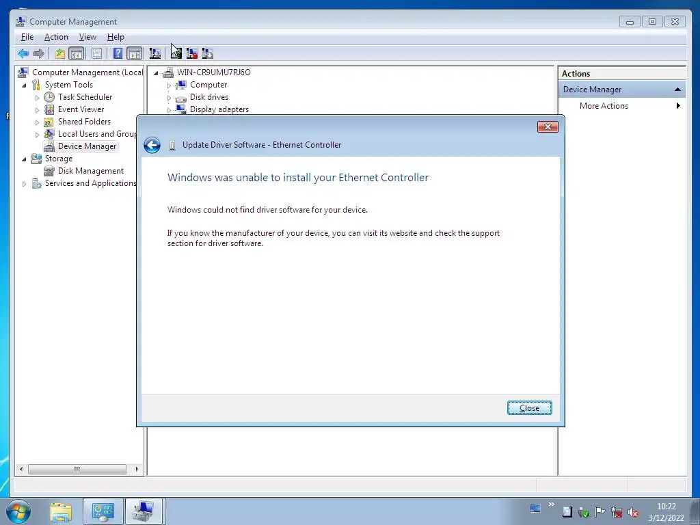
Task: Select Services and Applications in the tree
Action: click(91, 183)
